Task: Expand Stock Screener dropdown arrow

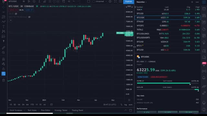Action: [24, 110]
